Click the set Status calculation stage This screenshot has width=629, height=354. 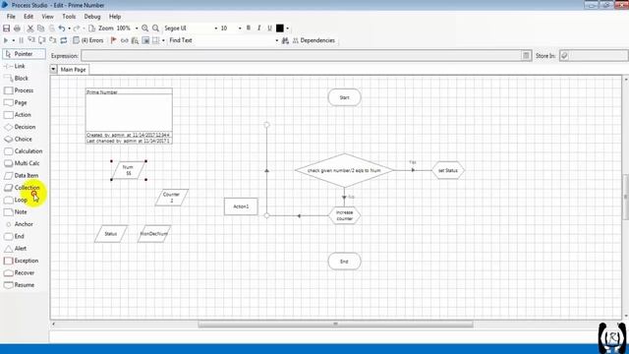(x=448, y=170)
